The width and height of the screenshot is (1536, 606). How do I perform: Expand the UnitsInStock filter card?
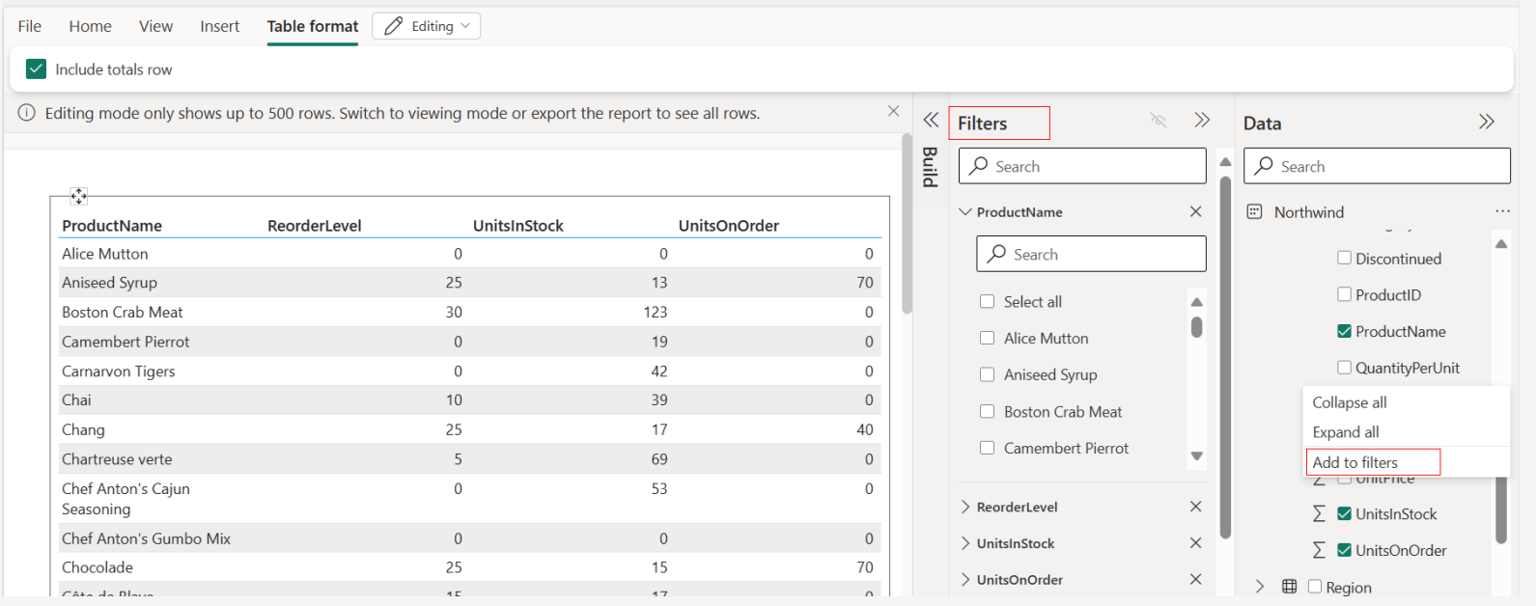965,543
